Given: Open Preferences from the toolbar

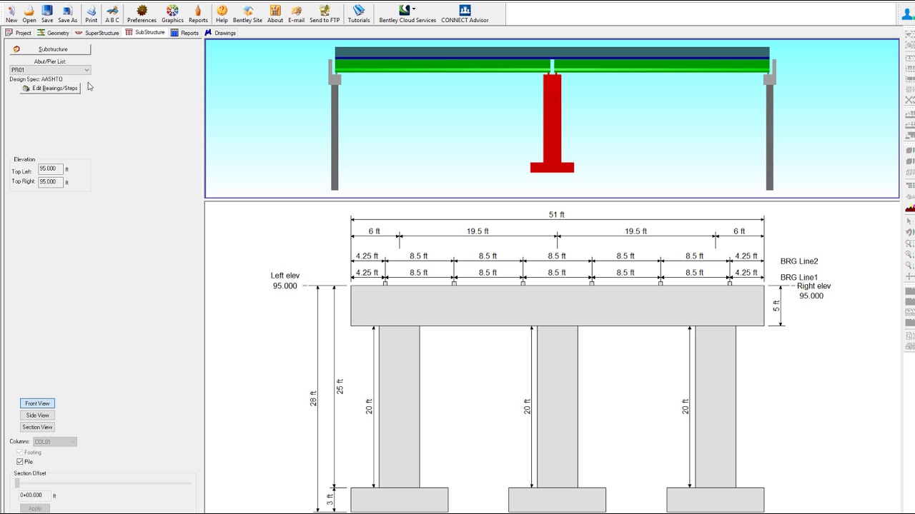Looking at the screenshot, I should [142, 14].
